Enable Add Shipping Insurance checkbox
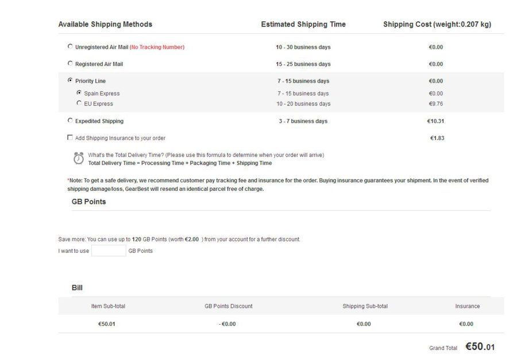517x358 pixels. [70, 137]
